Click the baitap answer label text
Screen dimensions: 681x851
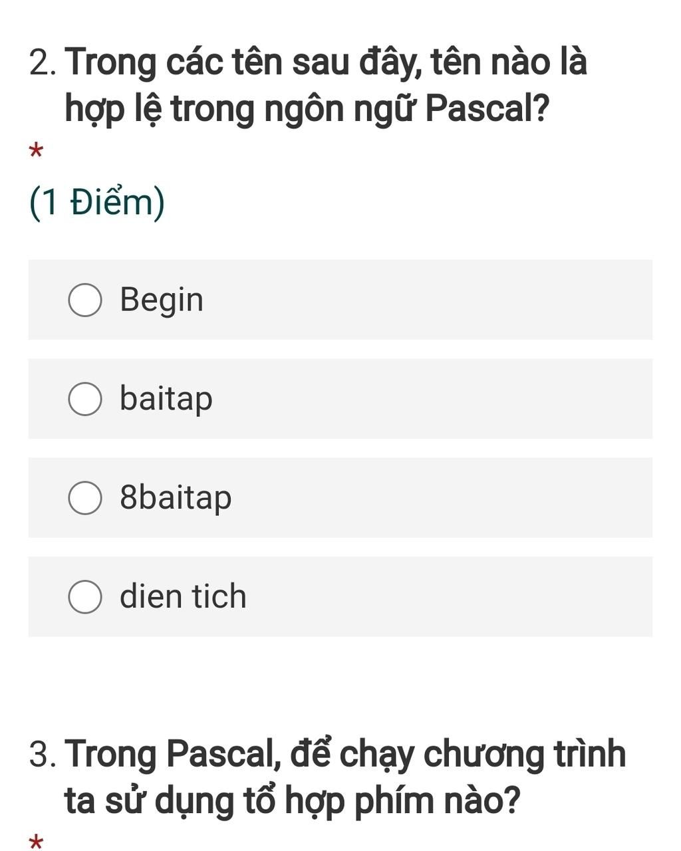pyautogui.click(x=166, y=398)
